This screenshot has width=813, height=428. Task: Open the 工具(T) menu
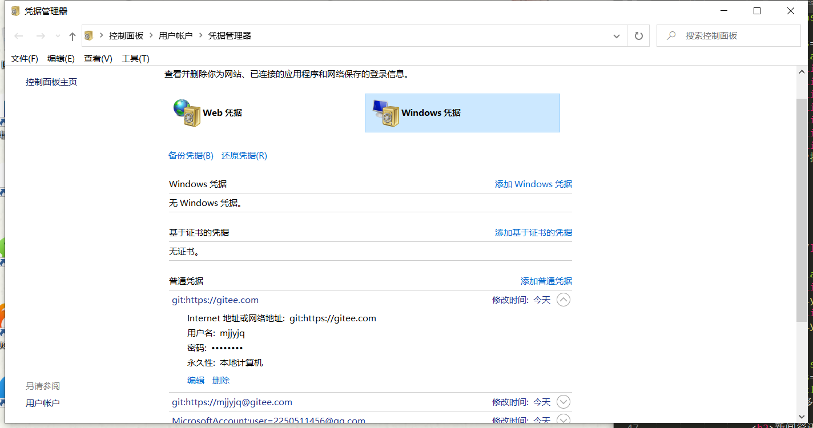pos(135,59)
